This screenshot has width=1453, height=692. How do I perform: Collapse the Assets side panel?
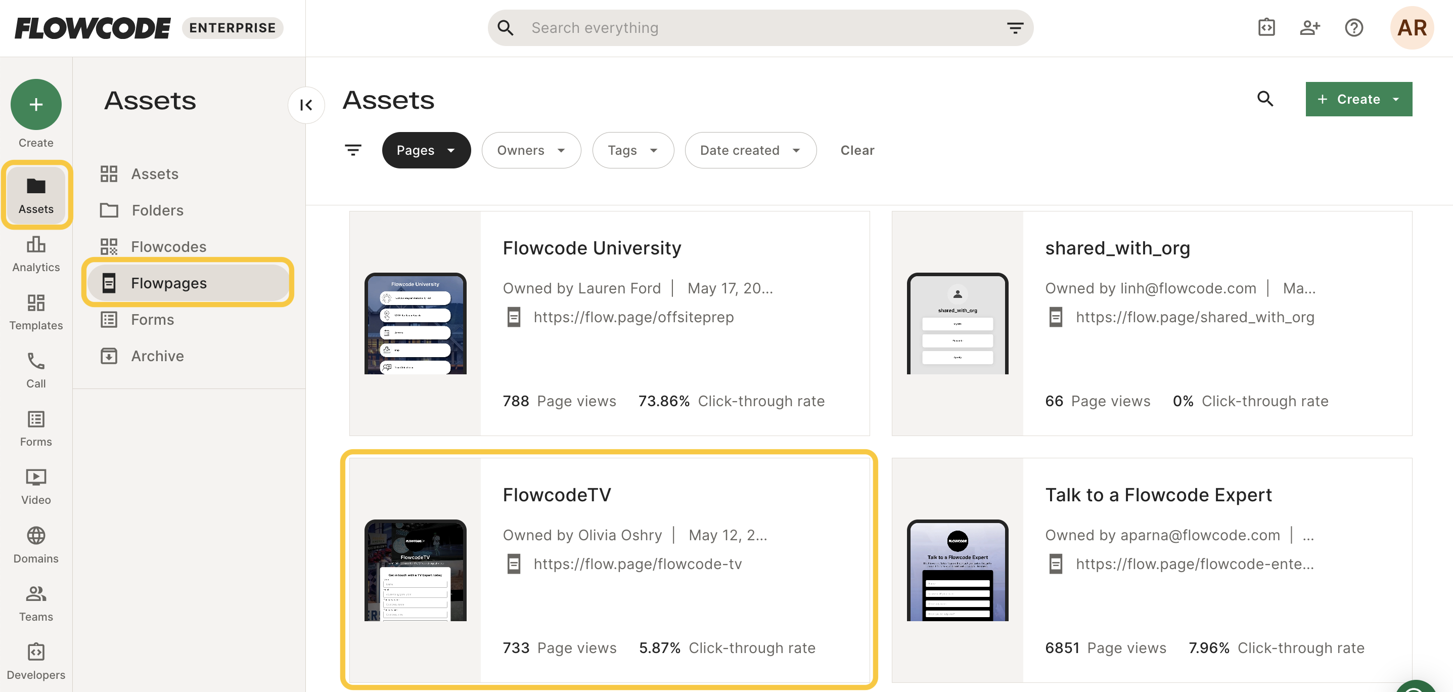click(306, 105)
